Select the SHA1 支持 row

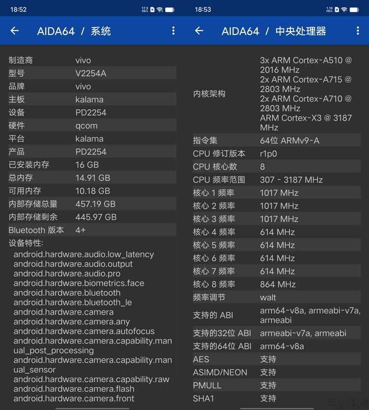click(x=277, y=398)
